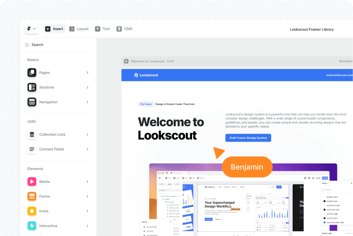Select the Text tool in toolbar
The width and height of the screenshot is (353, 236).
tap(102, 29)
